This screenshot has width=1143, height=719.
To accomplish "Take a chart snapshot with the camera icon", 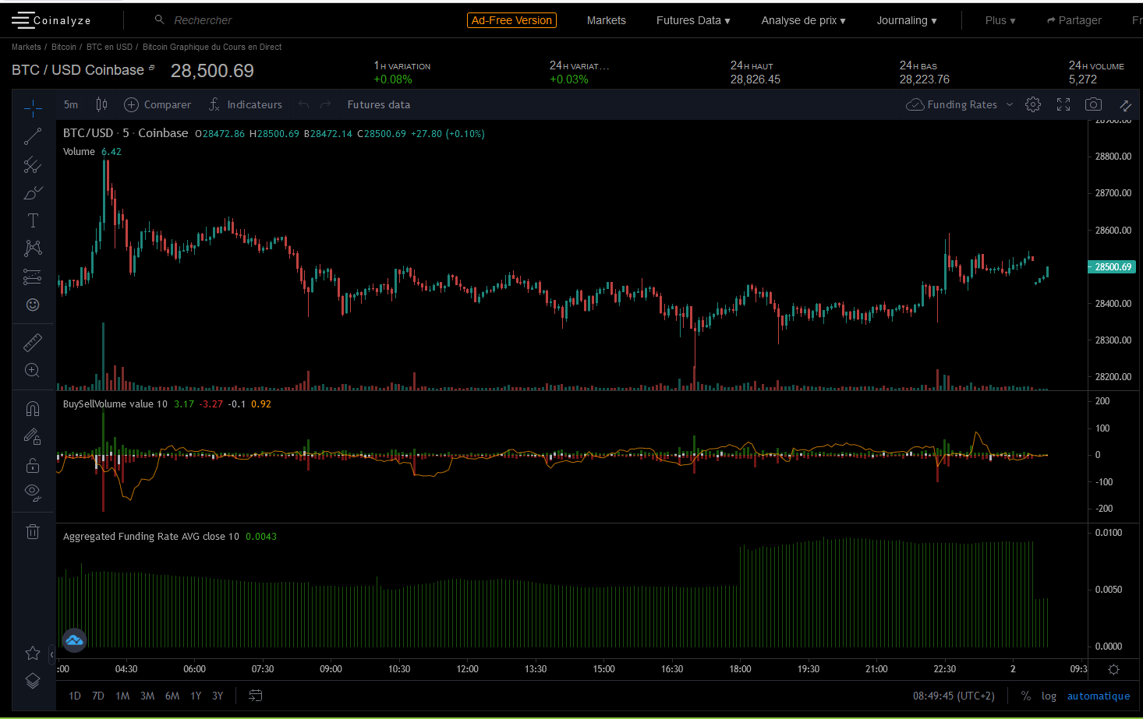I will click(x=1094, y=104).
